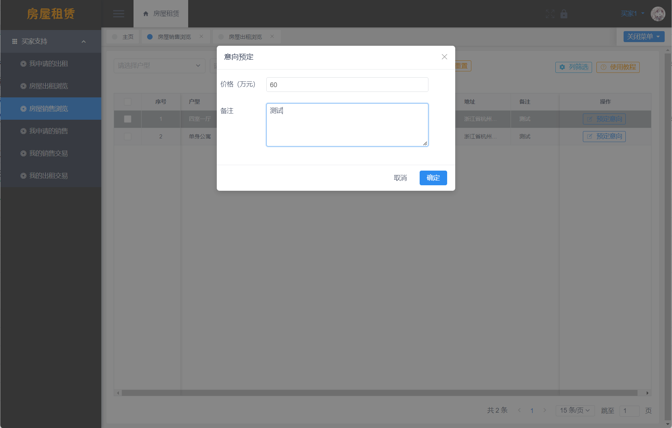This screenshot has height=428, width=672.
Task: Click the help icon on 使用教程
Action: [x=603, y=67]
